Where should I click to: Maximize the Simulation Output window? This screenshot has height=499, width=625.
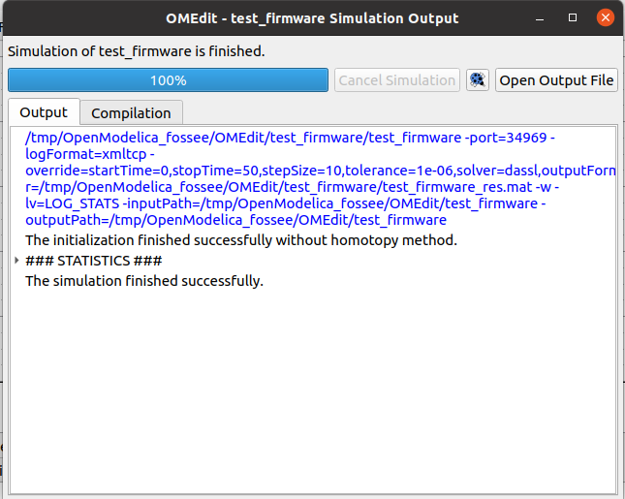(x=573, y=18)
